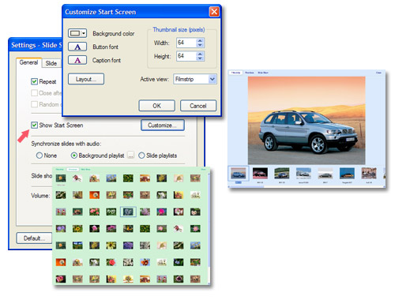The height and width of the screenshot is (300, 395).
Task: Select the None synchronization radio button
Action: [39, 156]
